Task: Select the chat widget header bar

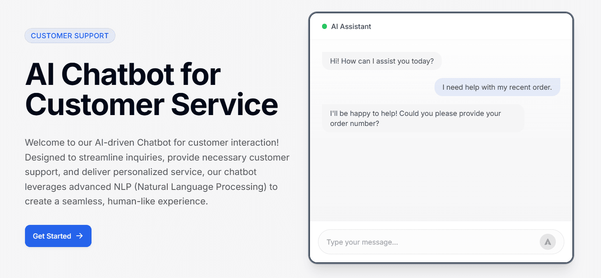Action: pos(441,26)
